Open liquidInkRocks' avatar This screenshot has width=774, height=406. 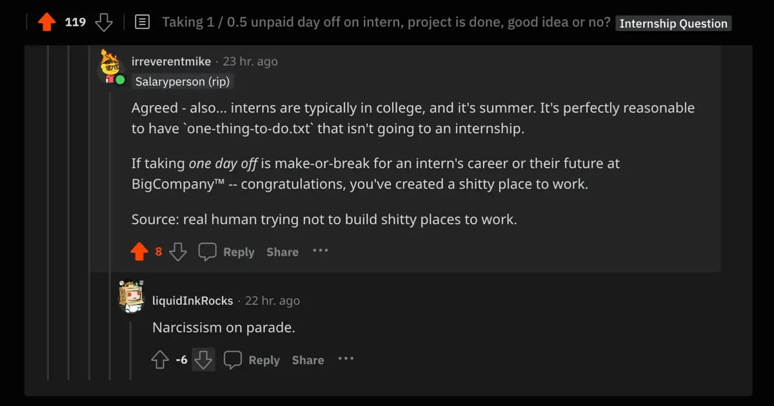click(x=132, y=296)
